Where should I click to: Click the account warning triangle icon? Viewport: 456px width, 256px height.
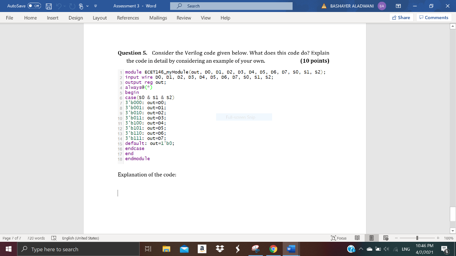tap(324, 6)
